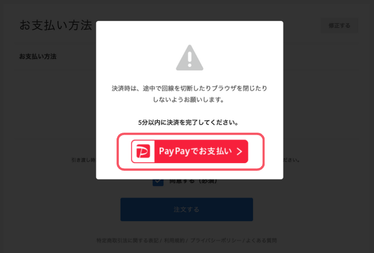Click the bold お支払い方法 section label
Image resolution: width=374 pixels, height=253 pixels.
tap(38, 57)
